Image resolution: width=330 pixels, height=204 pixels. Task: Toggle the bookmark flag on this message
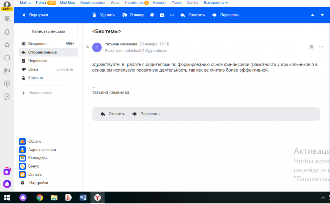pos(312,47)
